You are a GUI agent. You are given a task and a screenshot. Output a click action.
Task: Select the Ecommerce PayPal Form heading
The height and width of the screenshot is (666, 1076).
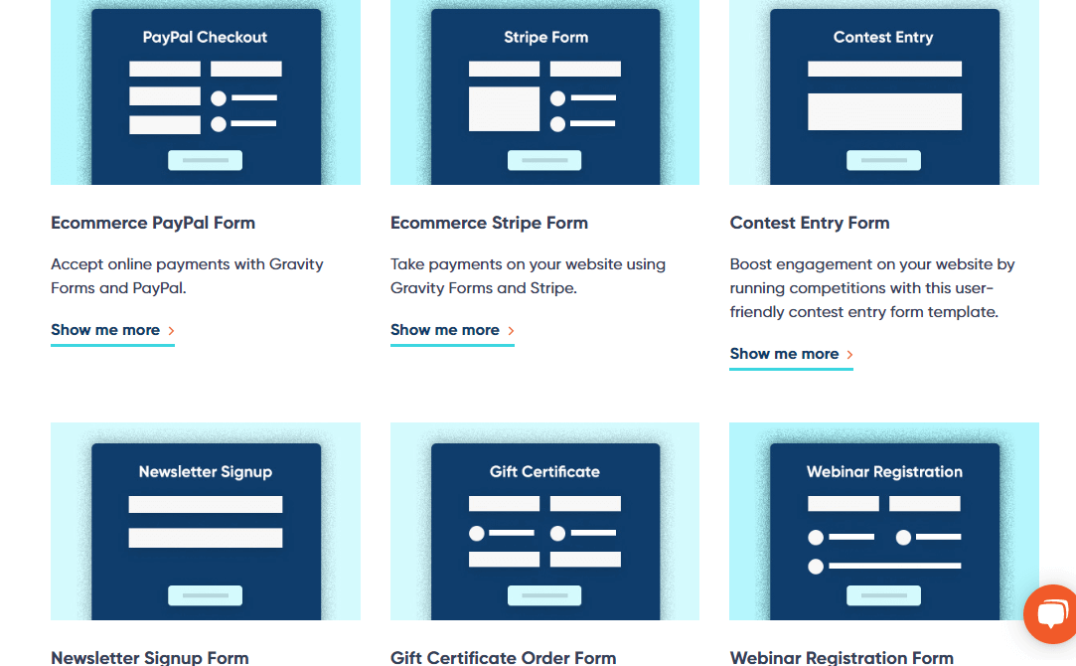tap(152, 223)
